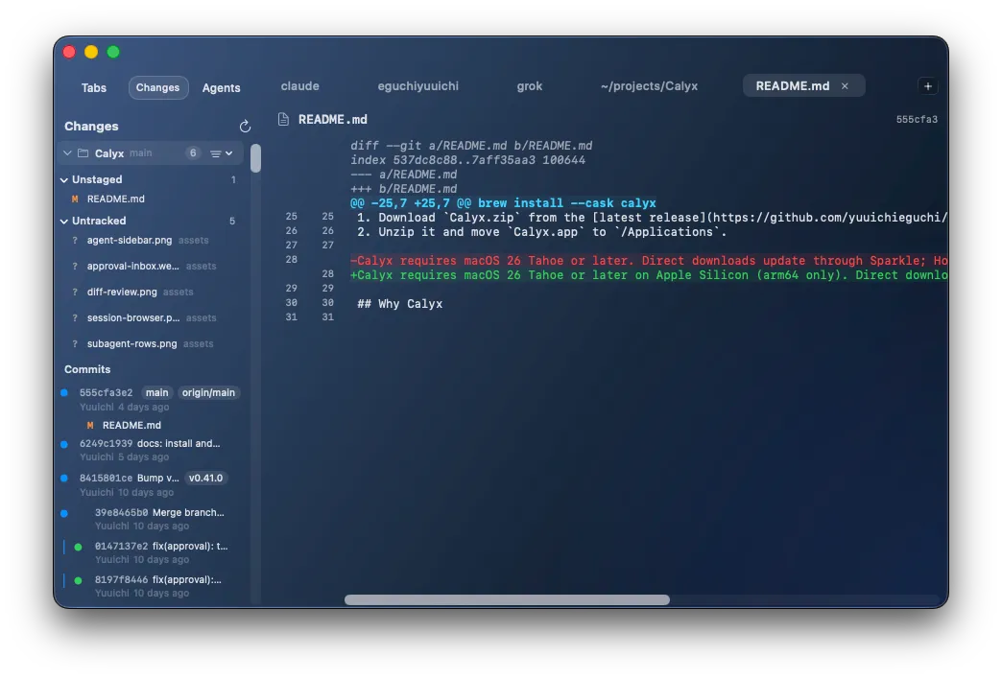1002x679 pixels.
Task: Collapse the Unstaged section
Action: (x=64, y=180)
